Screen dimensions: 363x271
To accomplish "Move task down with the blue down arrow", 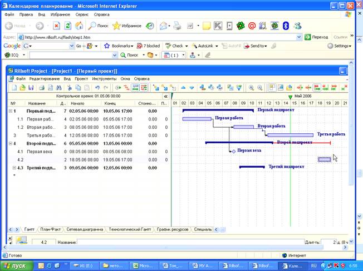I will pyautogui.click(x=192, y=88).
